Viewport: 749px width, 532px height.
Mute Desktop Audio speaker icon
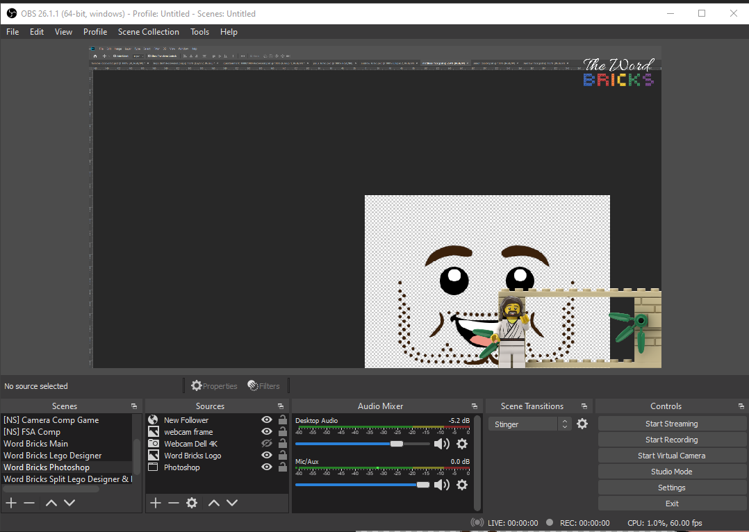[441, 444]
